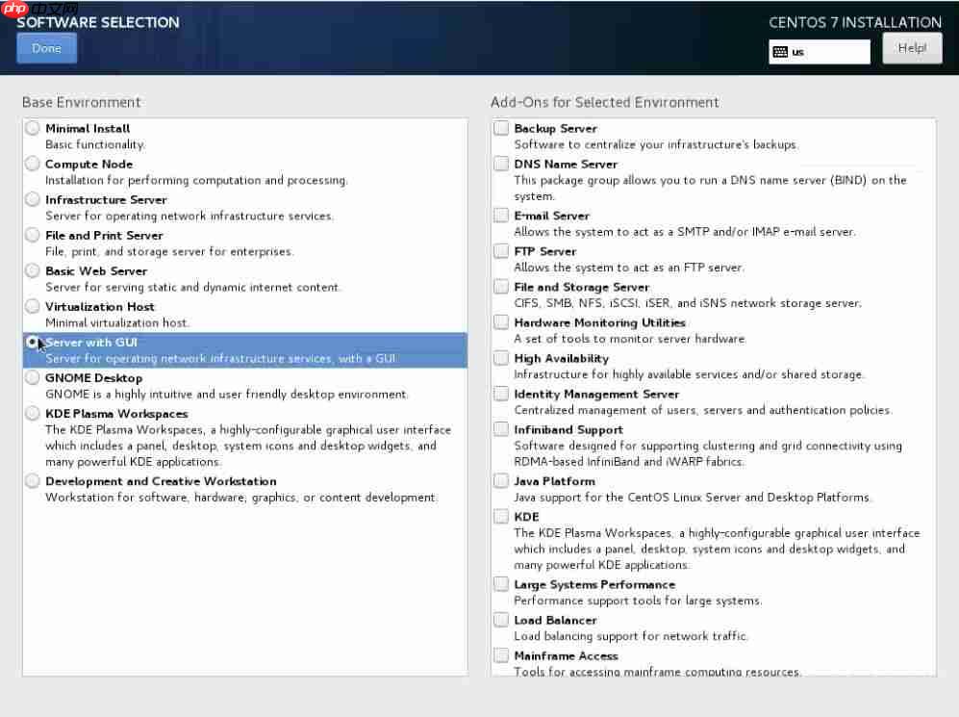
Task: Tick the KDE add-on checkbox
Action: (501, 517)
